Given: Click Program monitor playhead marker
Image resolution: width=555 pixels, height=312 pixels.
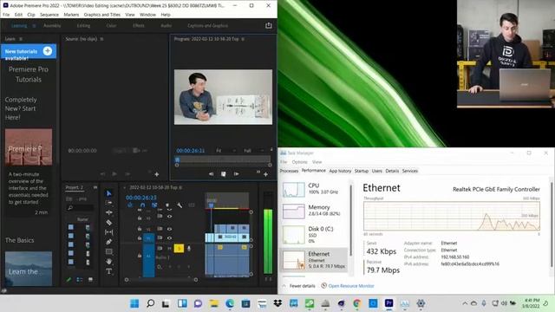Looking at the screenshot, I should [177, 159].
